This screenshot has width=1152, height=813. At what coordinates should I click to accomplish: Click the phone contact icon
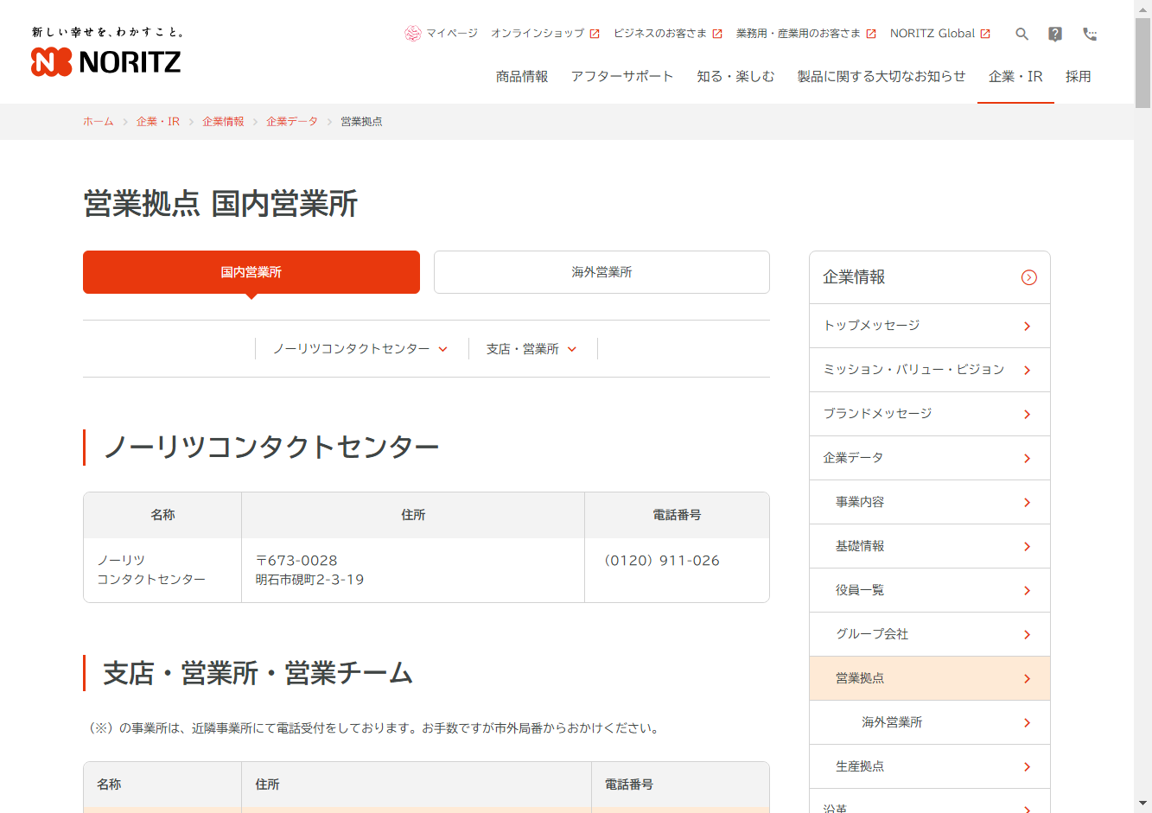[1090, 34]
